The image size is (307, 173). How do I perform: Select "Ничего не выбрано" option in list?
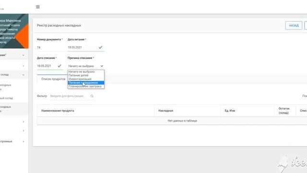[x=86, y=72]
